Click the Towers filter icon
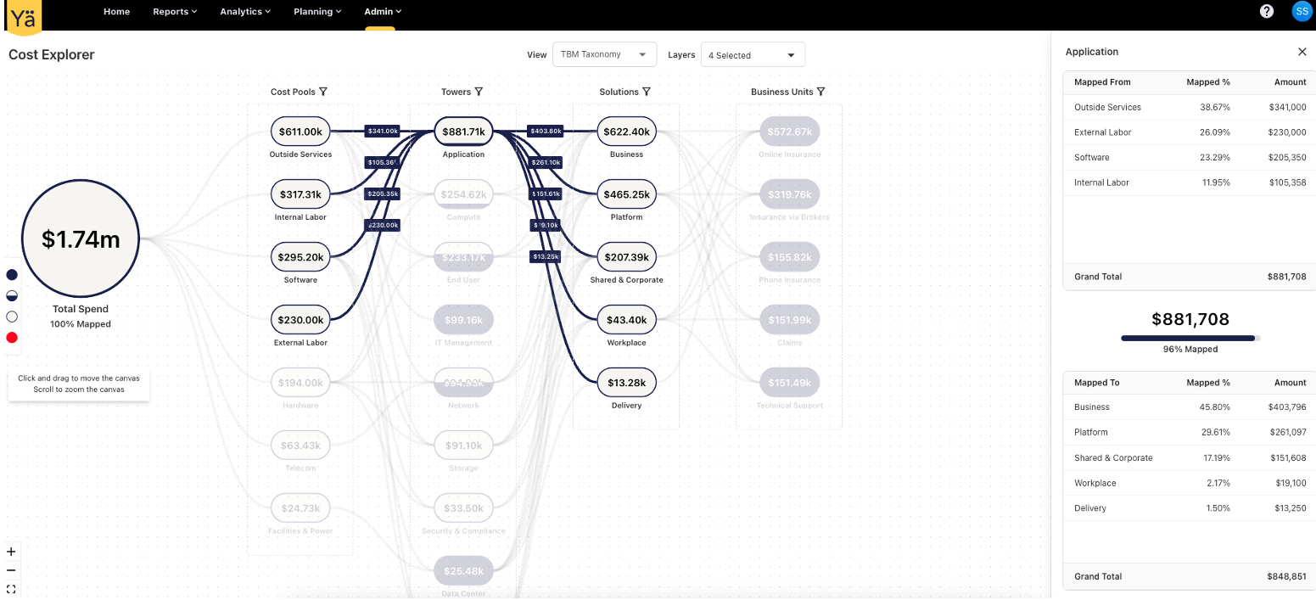This screenshot has width=1316, height=600. (479, 92)
